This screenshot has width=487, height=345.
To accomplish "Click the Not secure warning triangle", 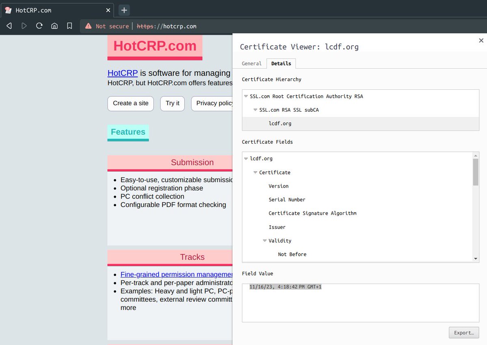I will 88,26.
